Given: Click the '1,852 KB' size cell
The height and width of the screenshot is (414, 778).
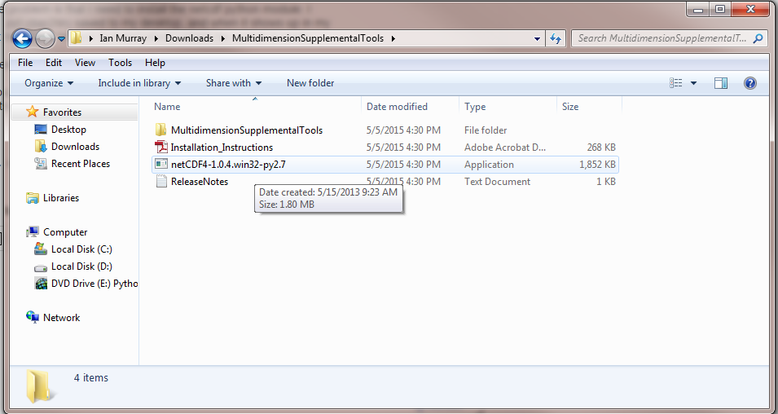Looking at the screenshot, I should tap(597, 165).
